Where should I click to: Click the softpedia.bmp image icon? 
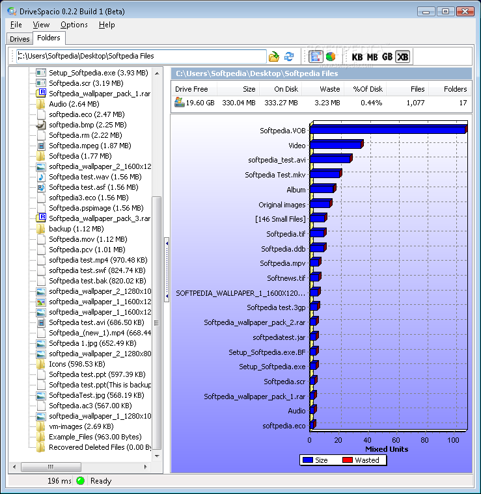click(x=41, y=125)
